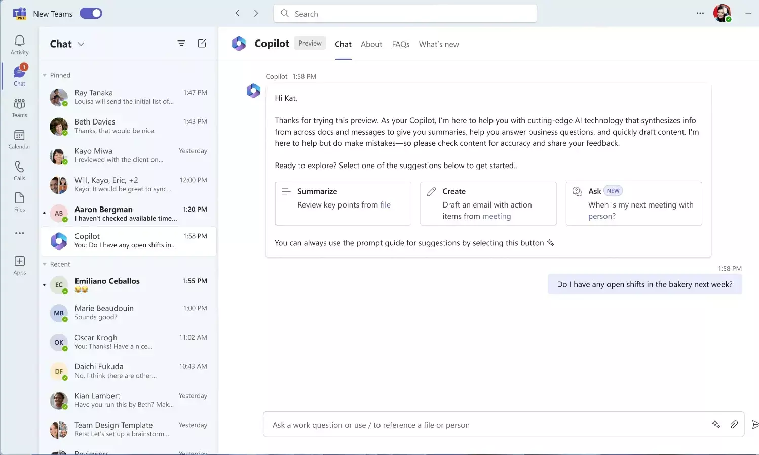
Task: Switch to the About tab
Action: [371, 44]
